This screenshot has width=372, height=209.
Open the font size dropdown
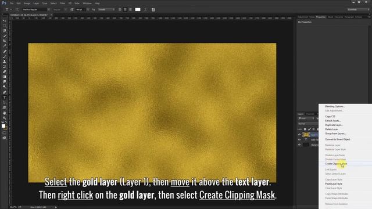click(x=88, y=9)
